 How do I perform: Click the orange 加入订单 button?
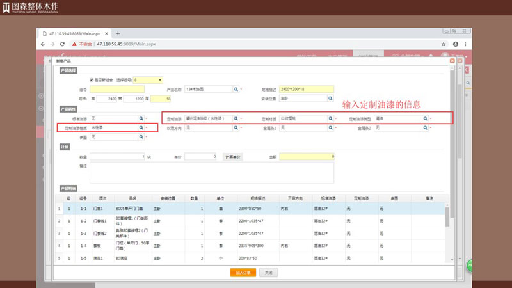tap(243, 272)
